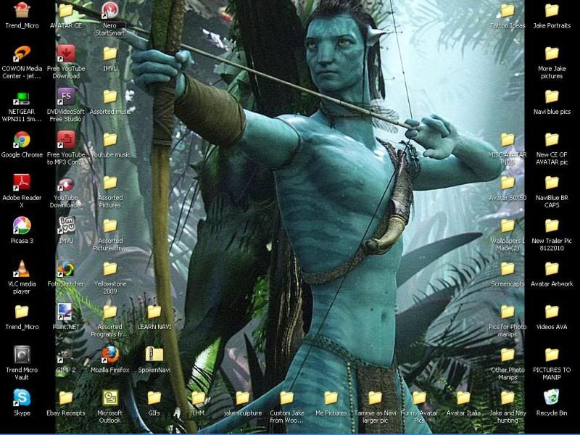Click the Mozilla Firefox shortcut

(110, 355)
